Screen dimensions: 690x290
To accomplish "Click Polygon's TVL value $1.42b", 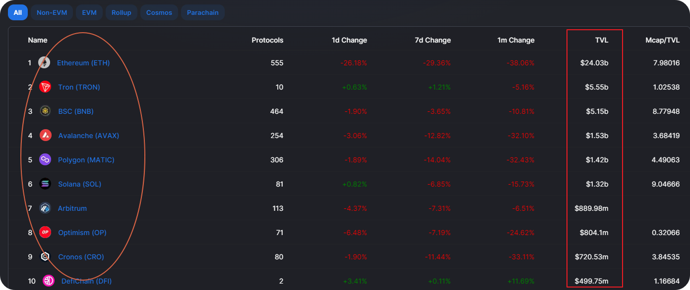I will coord(597,160).
